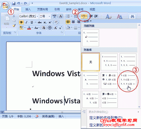
Task: Toggle subscript formatting
Action: (x=45, y=22)
